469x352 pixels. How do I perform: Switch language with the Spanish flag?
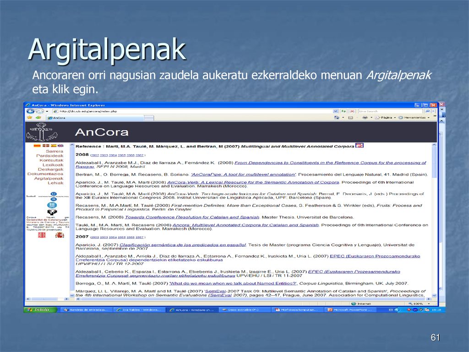point(54,146)
